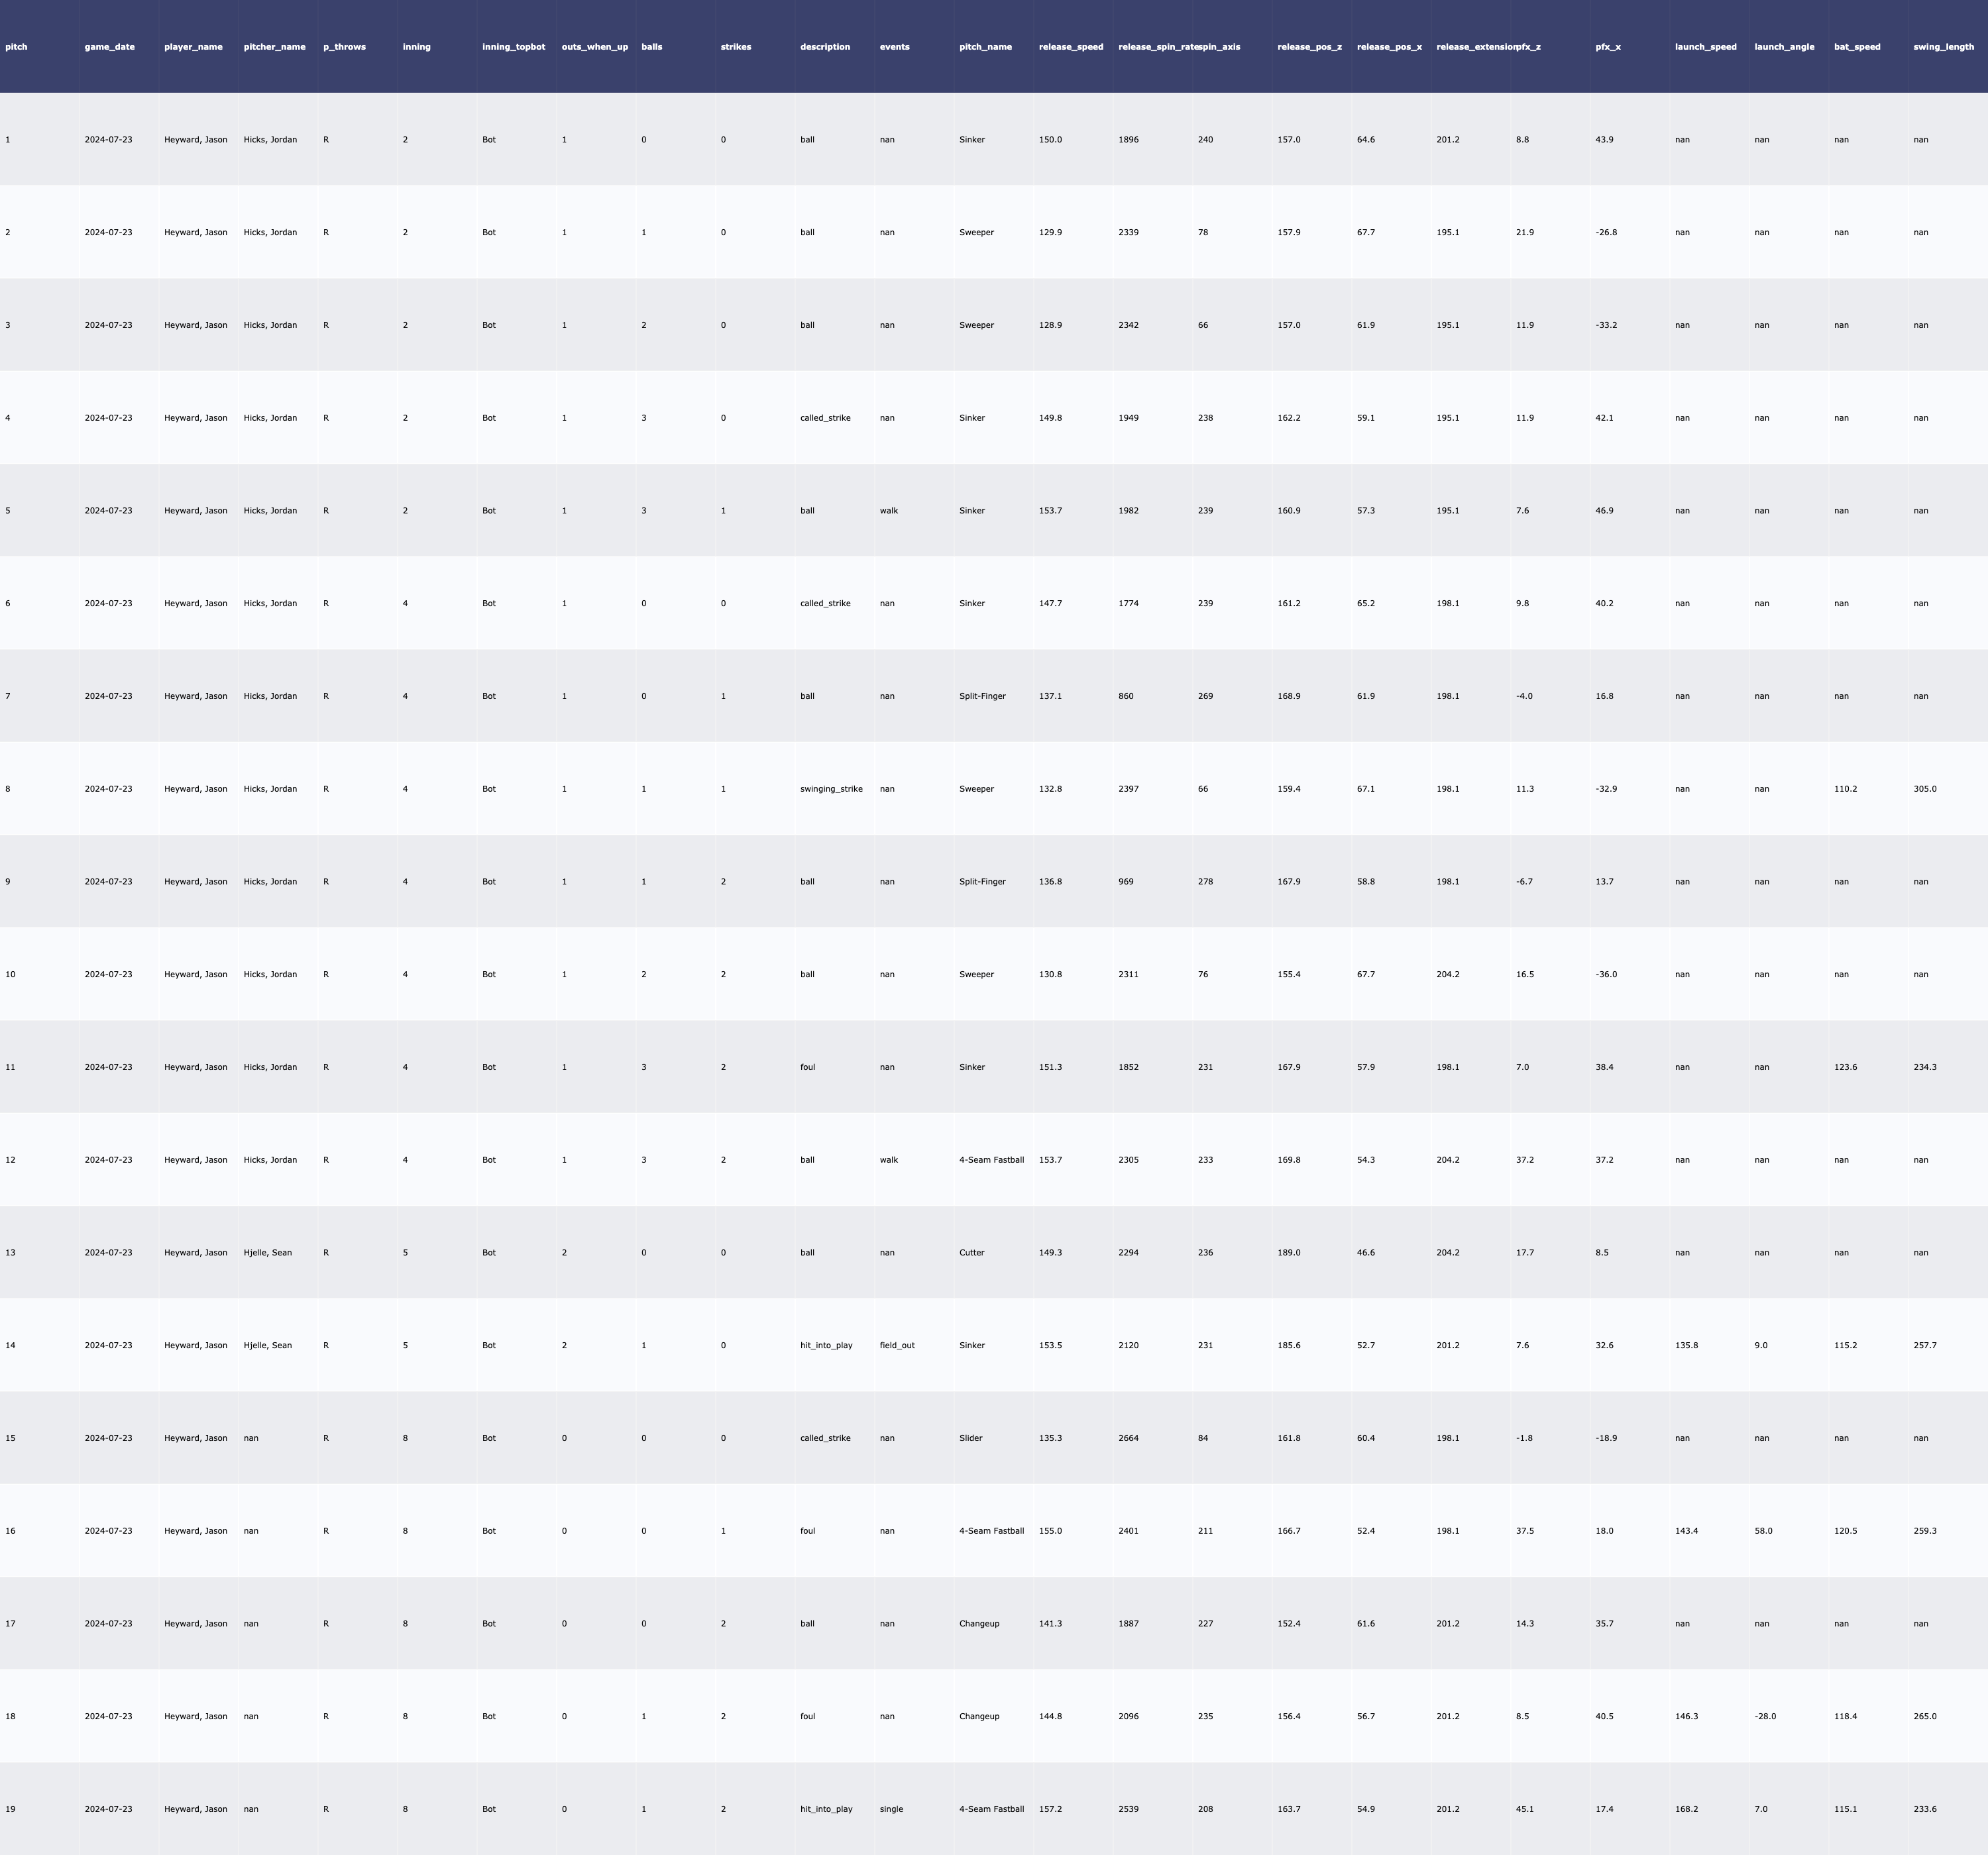The height and width of the screenshot is (1855, 1988).
Task: Click release speed value 157.2
Action: (x=1050, y=1809)
